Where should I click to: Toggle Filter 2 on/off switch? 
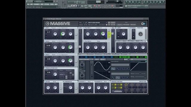click(84, 41)
